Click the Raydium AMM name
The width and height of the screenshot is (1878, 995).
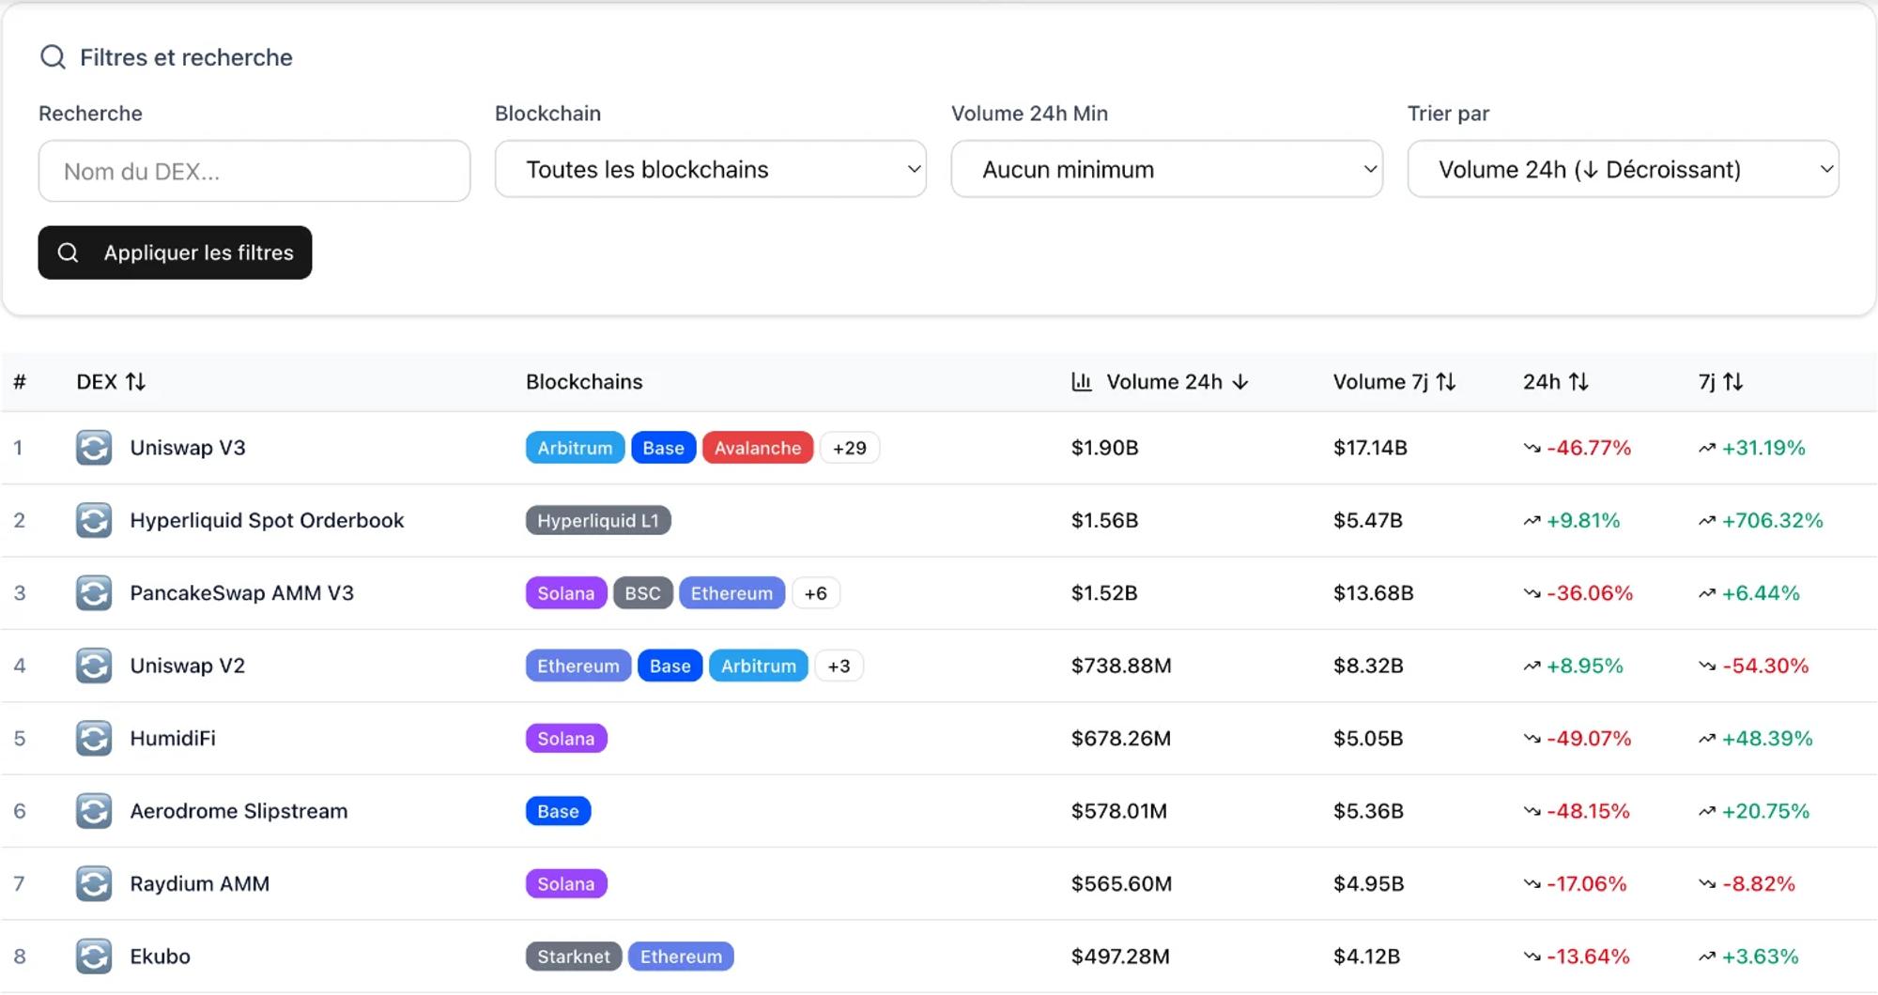click(199, 883)
